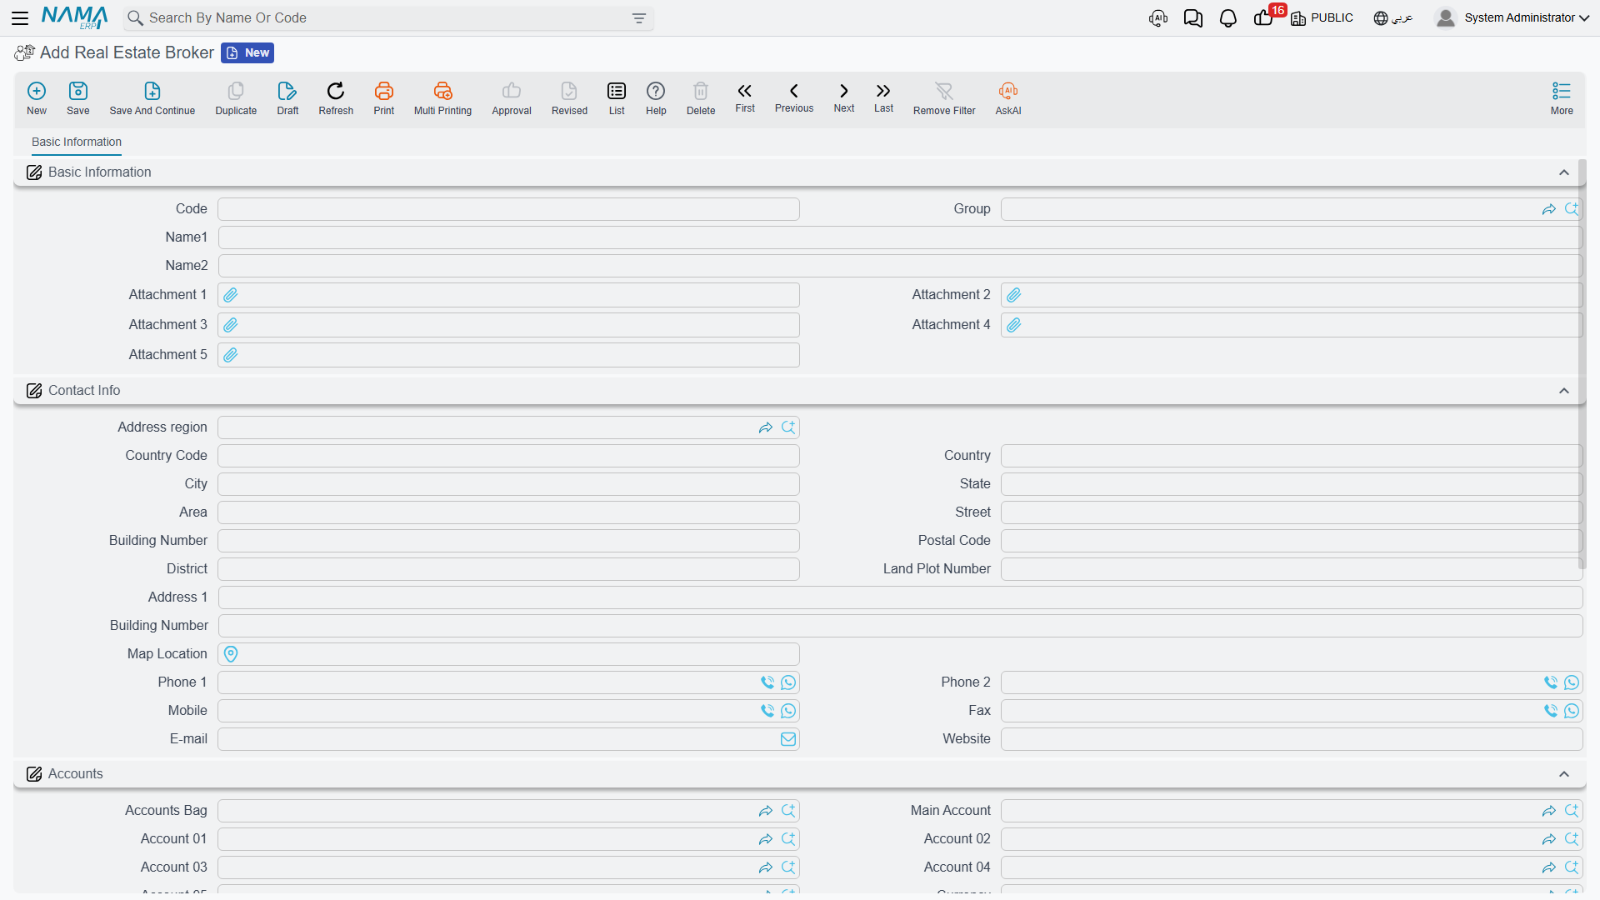Collapse the Accounts section

[1564, 774]
